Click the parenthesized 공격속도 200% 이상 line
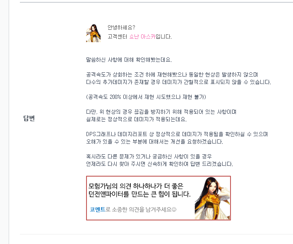Viewport: 293px width, 244px height. click(146, 97)
